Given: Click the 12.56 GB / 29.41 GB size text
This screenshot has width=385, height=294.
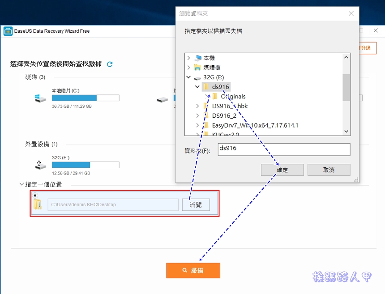Looking at the screenshot, I should (x=71, y=173).
